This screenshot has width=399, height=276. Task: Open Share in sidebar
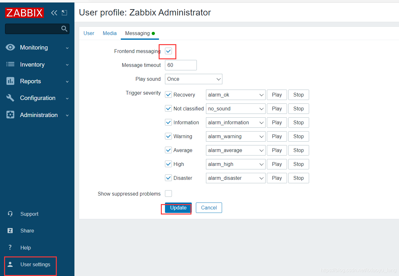(27, 231)
